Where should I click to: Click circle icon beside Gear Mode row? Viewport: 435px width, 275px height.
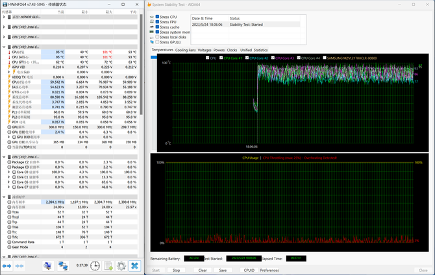[x=9, y=247]
